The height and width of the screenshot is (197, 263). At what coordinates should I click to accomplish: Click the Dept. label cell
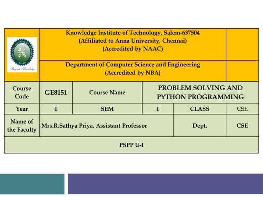[200, 125]
